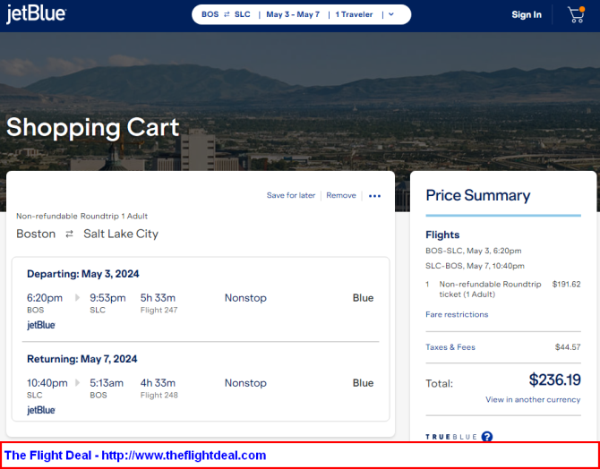The height and width of the screenshot is (469, 600).
Task: Click the jetBlue logo in the header
Action: [x=36, y=14]
